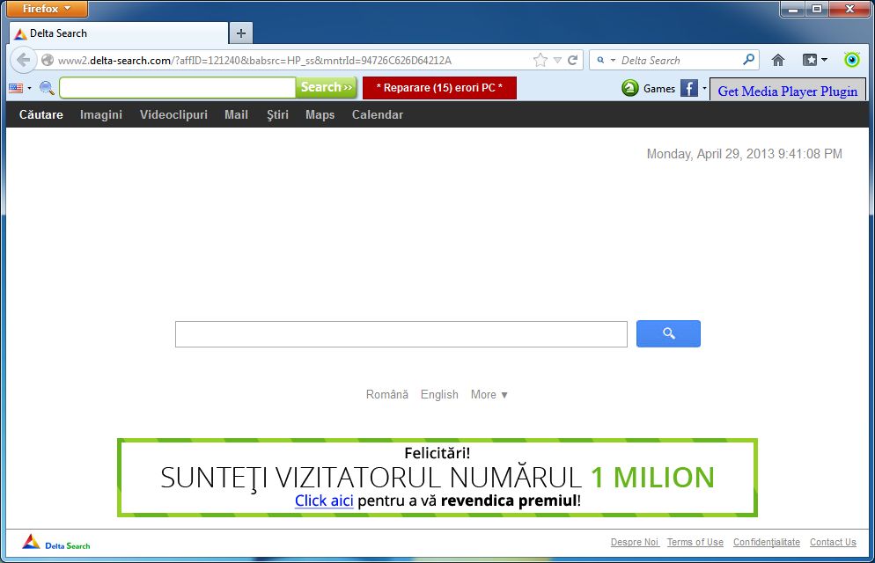875x563 pixels.
Task: Click the blue search button on page
Action: [x=668, y=333]
